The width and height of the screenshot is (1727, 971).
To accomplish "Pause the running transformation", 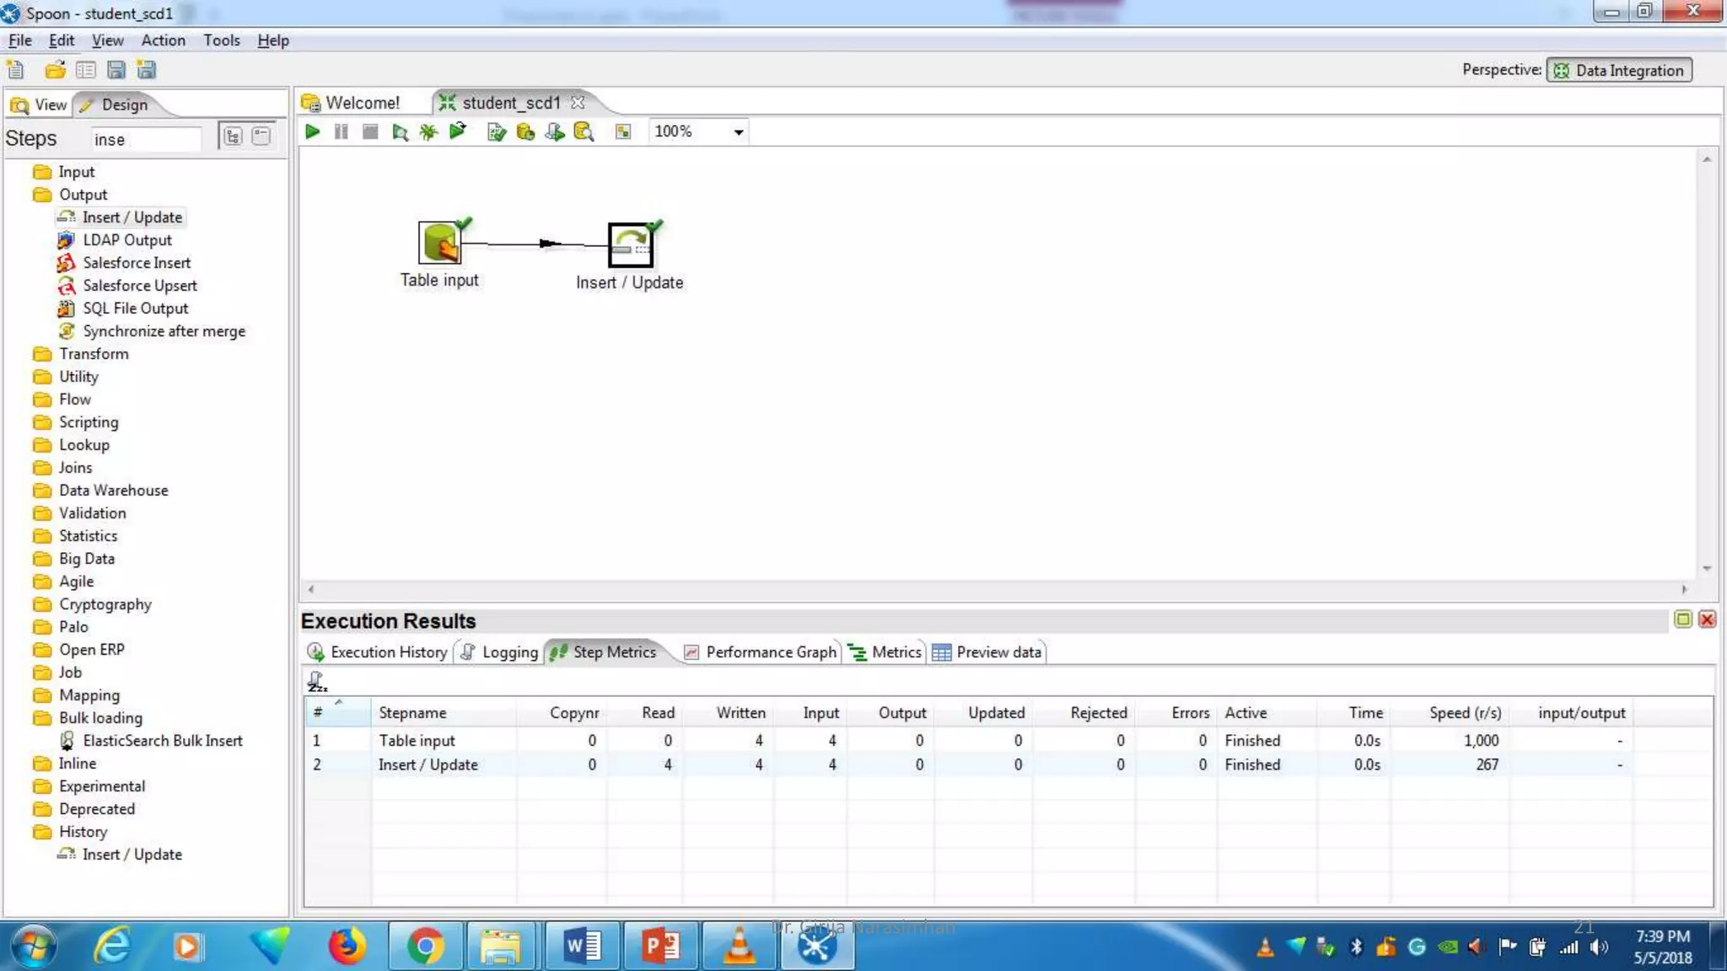I will [341, 131].
